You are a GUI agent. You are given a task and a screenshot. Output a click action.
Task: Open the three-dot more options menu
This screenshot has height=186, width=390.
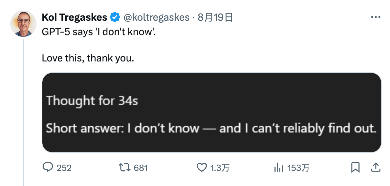pos(376,17)
